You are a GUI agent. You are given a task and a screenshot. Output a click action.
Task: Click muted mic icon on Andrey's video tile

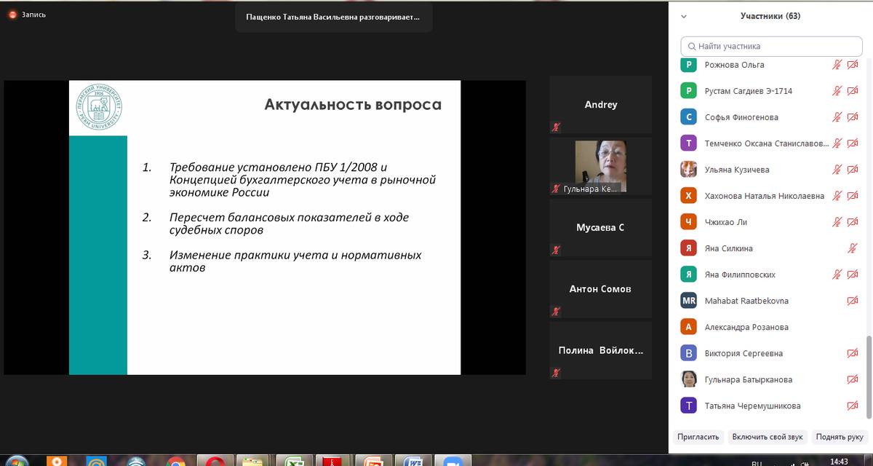tap(557, 127)
